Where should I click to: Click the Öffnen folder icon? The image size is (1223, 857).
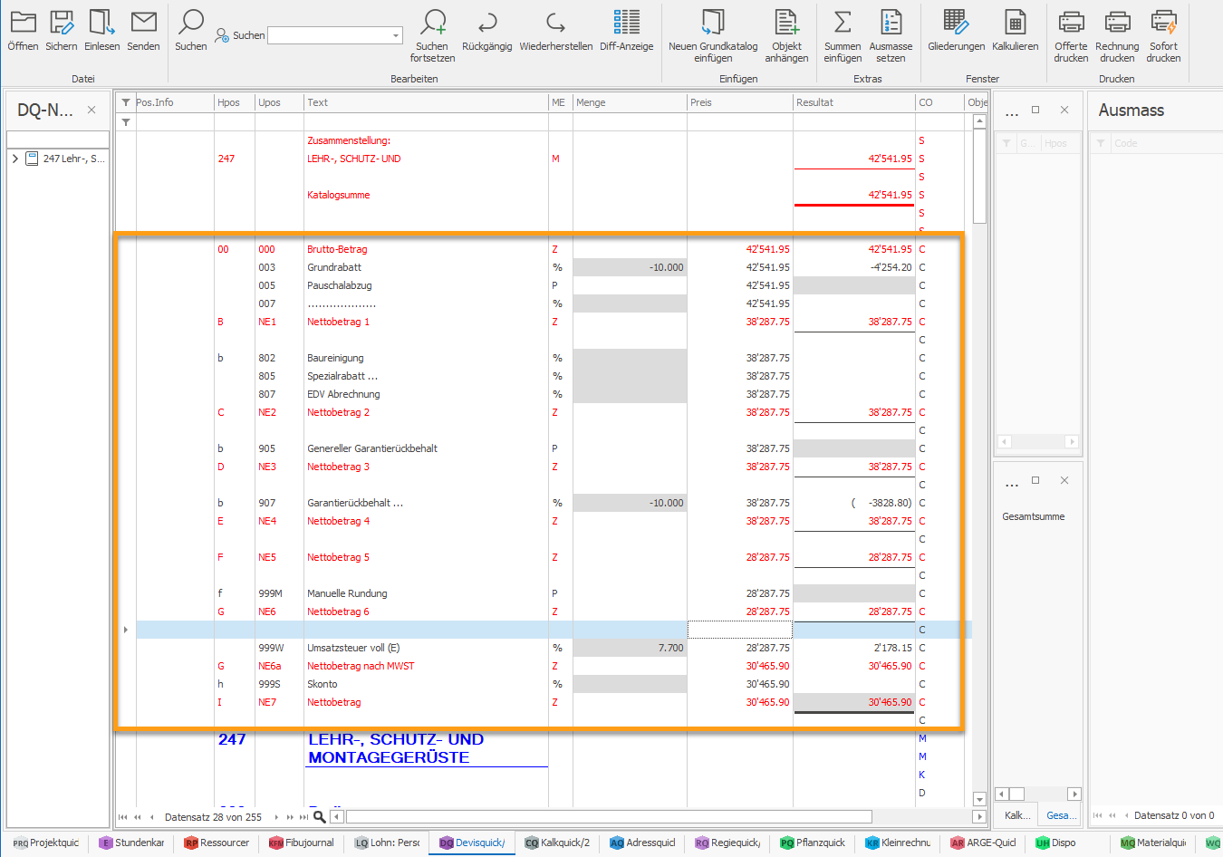pos(23,22)
